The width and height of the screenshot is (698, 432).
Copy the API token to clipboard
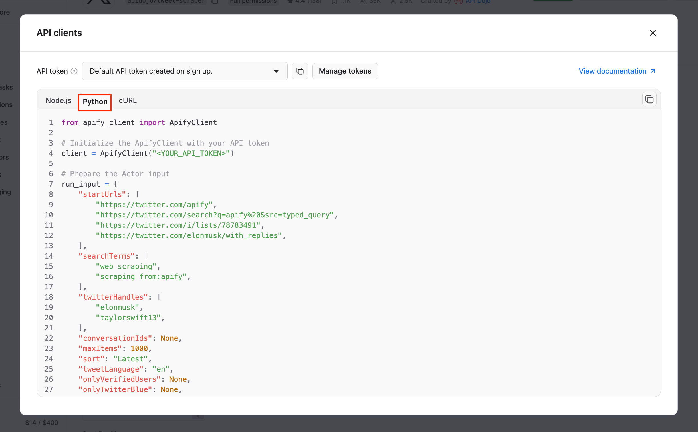[x=300, y=71]
